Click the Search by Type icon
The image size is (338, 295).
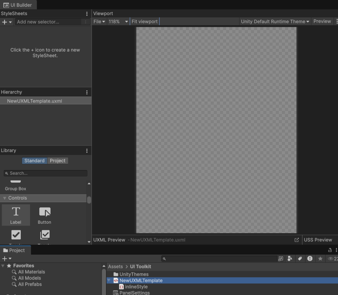tap(290, 259)
